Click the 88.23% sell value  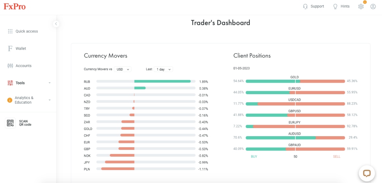(x=352, y=104)
